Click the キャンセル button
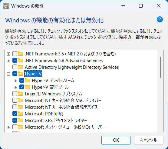The width and height of the screenshot is (168, 149). (149, 140)
